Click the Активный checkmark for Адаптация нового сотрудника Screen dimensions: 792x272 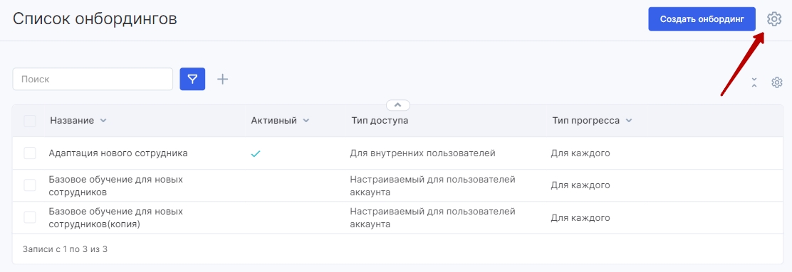[256, 153]
